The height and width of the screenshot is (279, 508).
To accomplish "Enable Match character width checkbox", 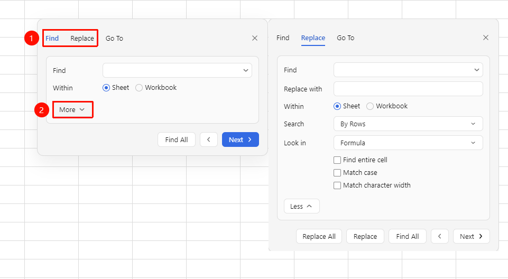I will point(337,185).
